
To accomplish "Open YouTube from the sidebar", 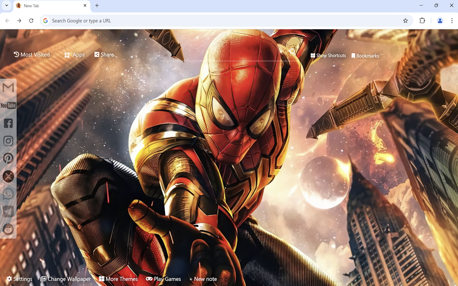I will (8, 105).
